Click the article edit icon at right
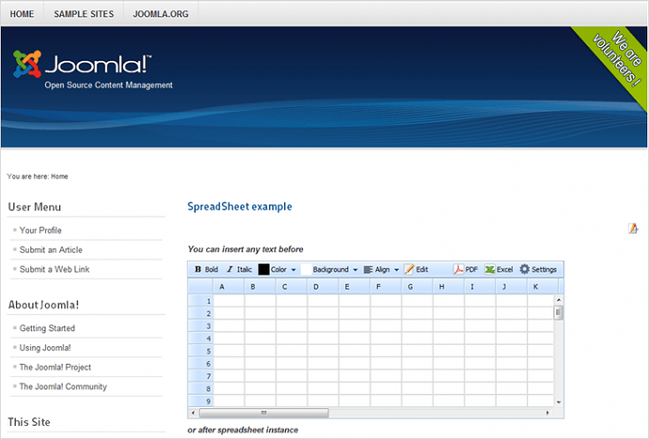The width and height of the screenshot is (649, 439). 633,228
